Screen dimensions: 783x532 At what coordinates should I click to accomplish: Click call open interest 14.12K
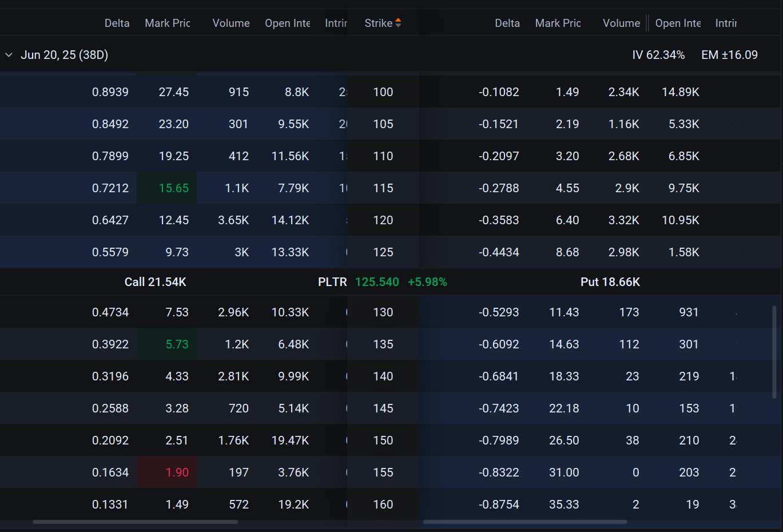[x=290, y=220]
